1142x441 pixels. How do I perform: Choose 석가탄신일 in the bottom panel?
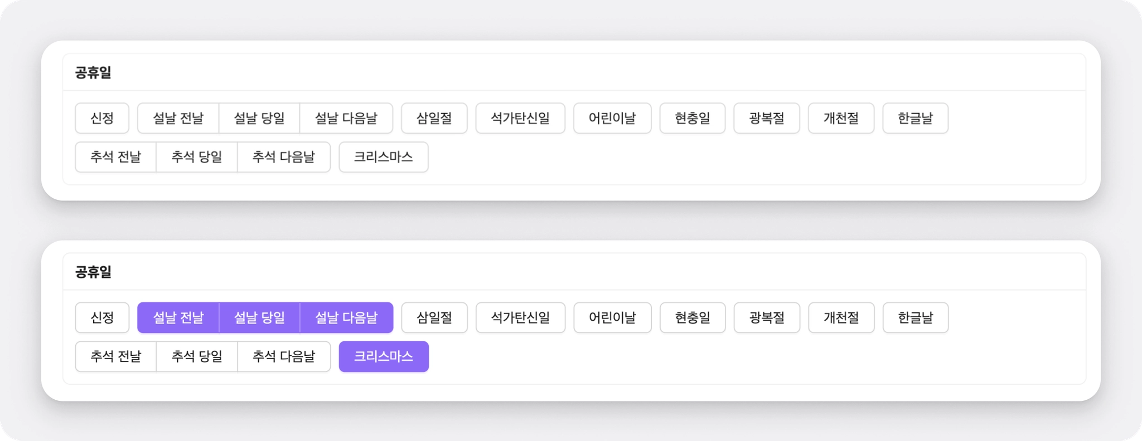point(520,318)
